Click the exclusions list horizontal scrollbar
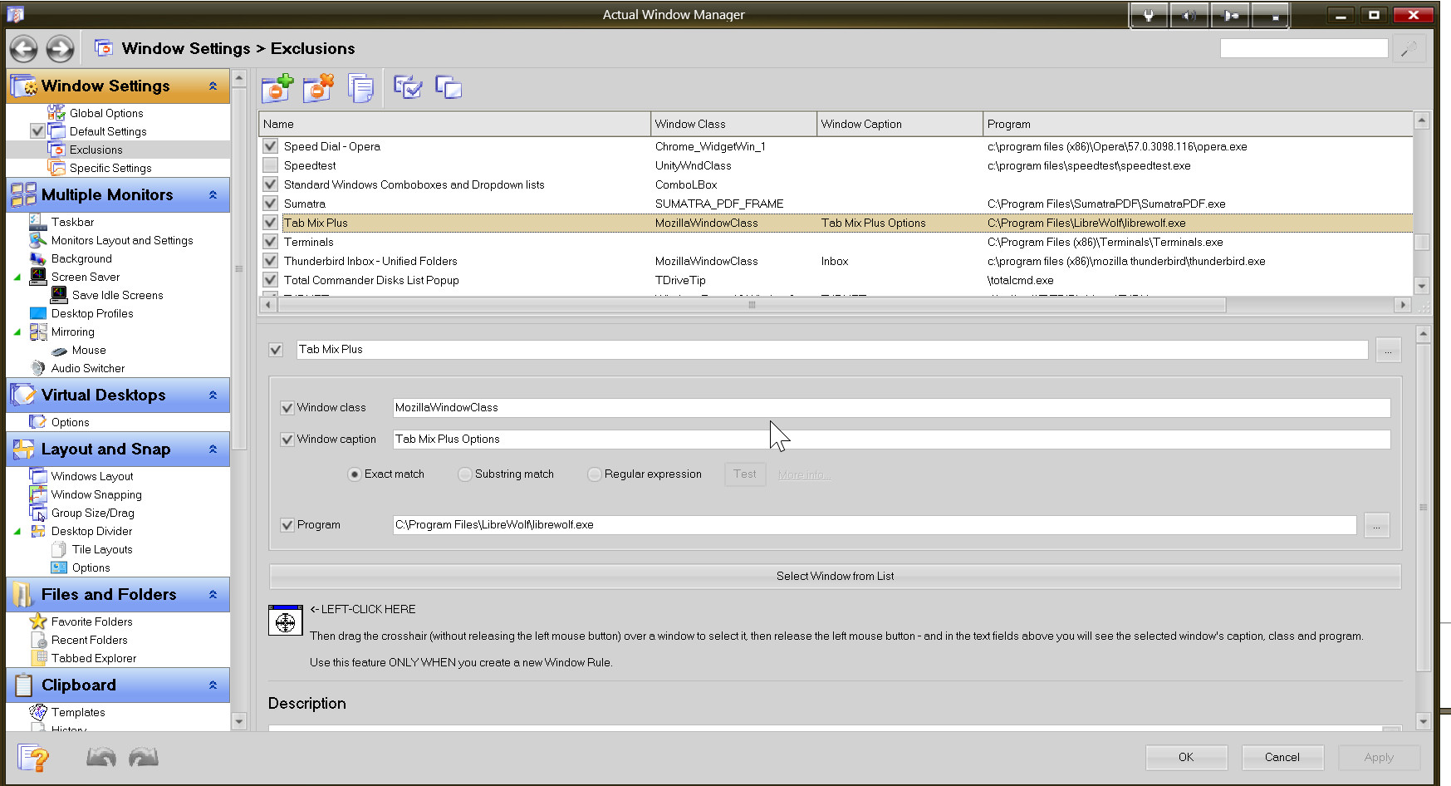Image resolution: width=1451 pixels, height=786 pixels. pos(752,305)
